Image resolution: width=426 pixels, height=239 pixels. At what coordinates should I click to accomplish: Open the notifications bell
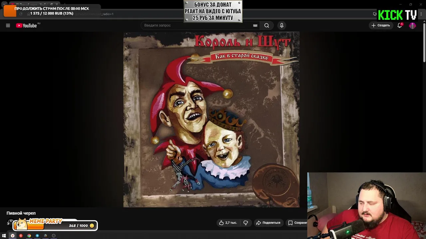pos(400,26)
